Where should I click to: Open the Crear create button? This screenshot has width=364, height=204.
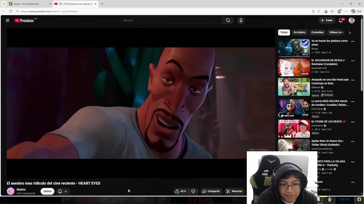point(326,20)
